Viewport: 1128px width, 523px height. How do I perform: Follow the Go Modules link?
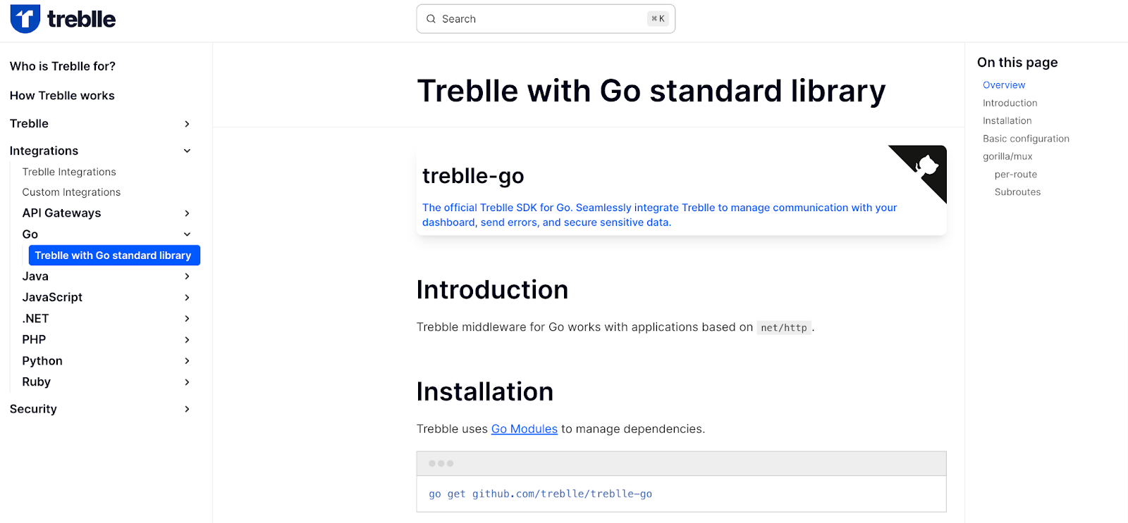[525, 429]
